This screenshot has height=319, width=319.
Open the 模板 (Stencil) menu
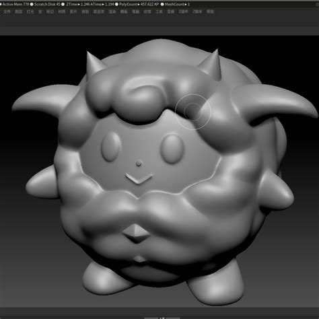click(124, 11)
